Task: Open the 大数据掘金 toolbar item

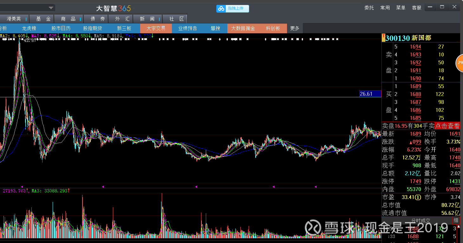Action: 243,28
